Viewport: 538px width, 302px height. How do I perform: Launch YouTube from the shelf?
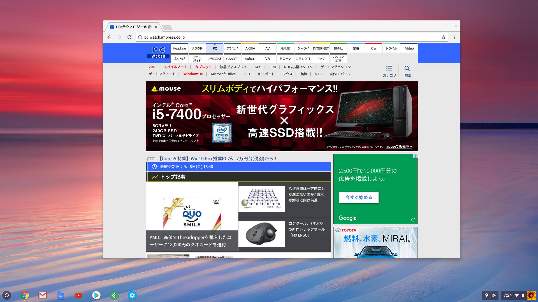[78, 295]
